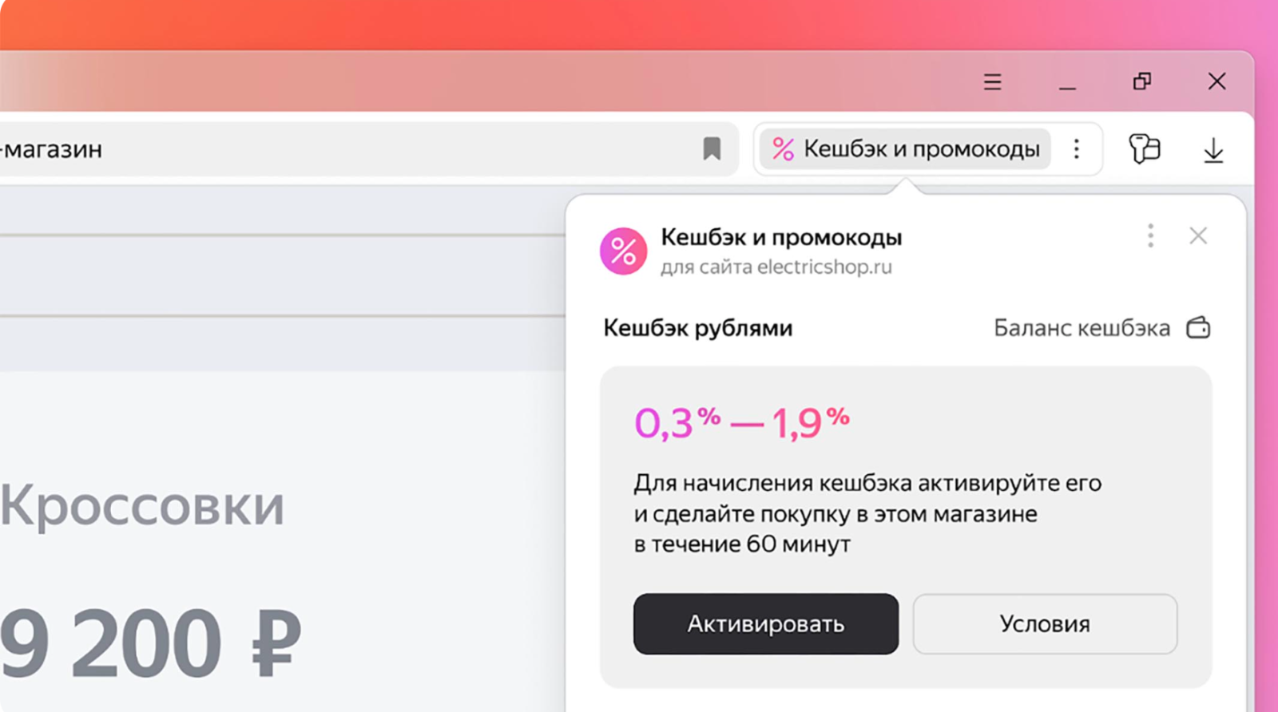Restore down the browser window
Image resolution: width=1278 pixels, height=712 pixels.
1142,81
